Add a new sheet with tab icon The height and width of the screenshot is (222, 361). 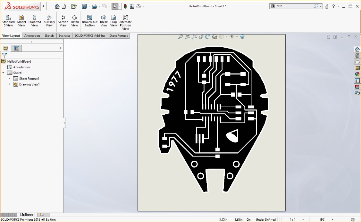pos(42,215)
